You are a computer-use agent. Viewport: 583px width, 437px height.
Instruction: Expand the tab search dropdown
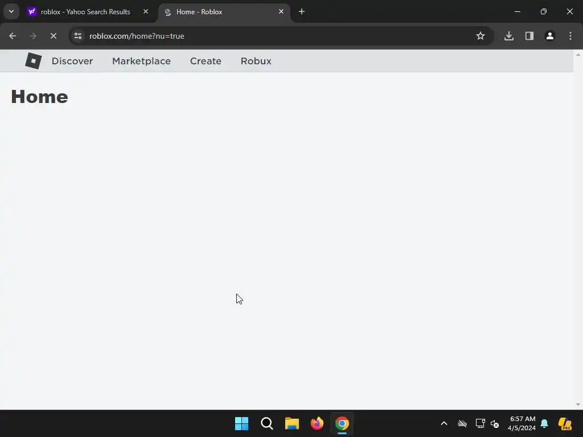pyautogui.click(x=11, y=11)
